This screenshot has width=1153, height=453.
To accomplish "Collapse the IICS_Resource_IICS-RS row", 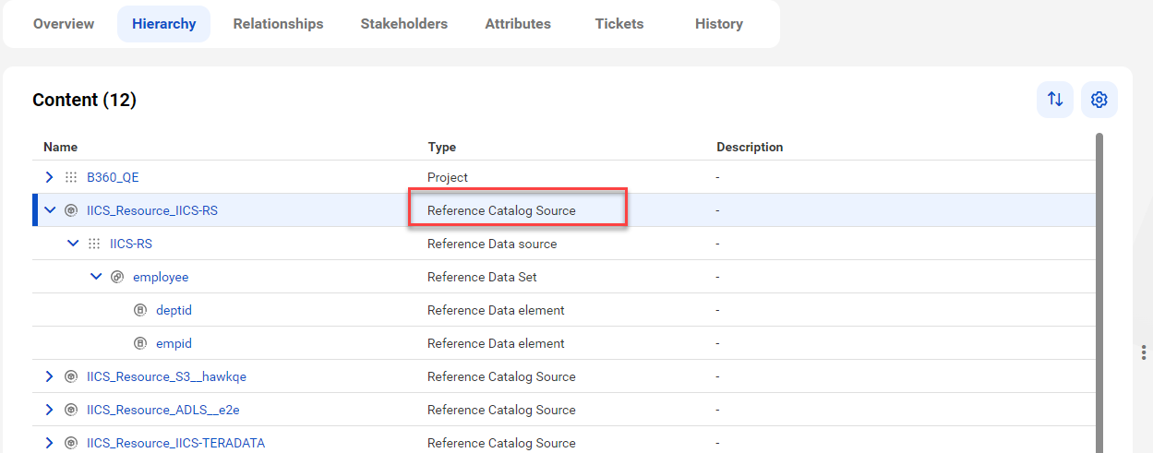I will point(50,210).
